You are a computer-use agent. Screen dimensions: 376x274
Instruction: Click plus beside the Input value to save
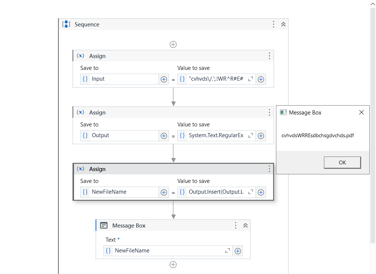pos(261,79)
